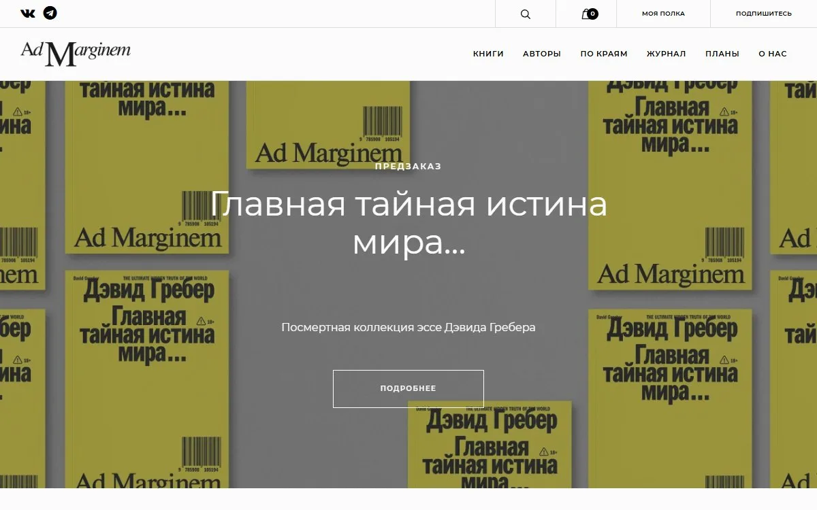Open the shopping cart icon
This screenshot has height=510, width=817.
tap(590, 14)
